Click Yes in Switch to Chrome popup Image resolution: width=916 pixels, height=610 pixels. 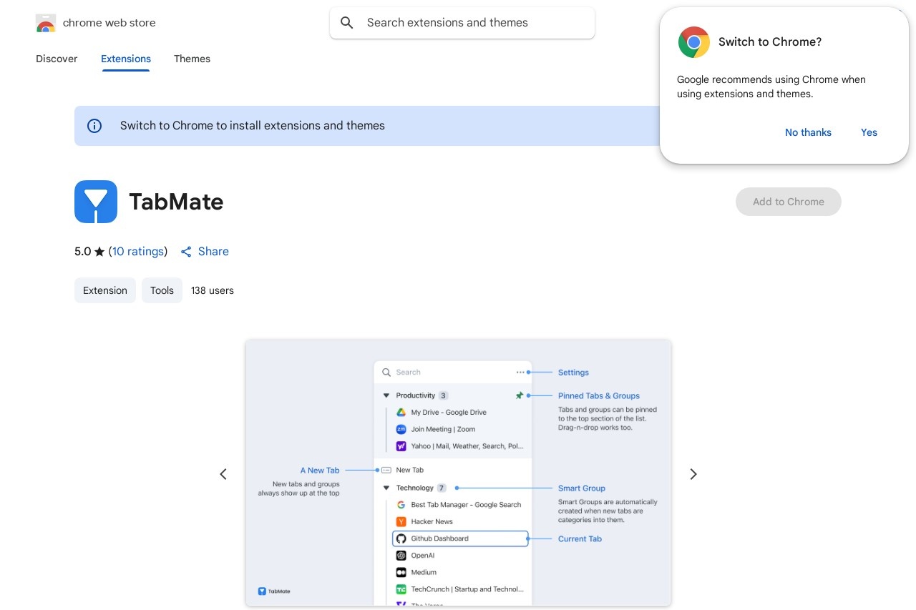869,132
